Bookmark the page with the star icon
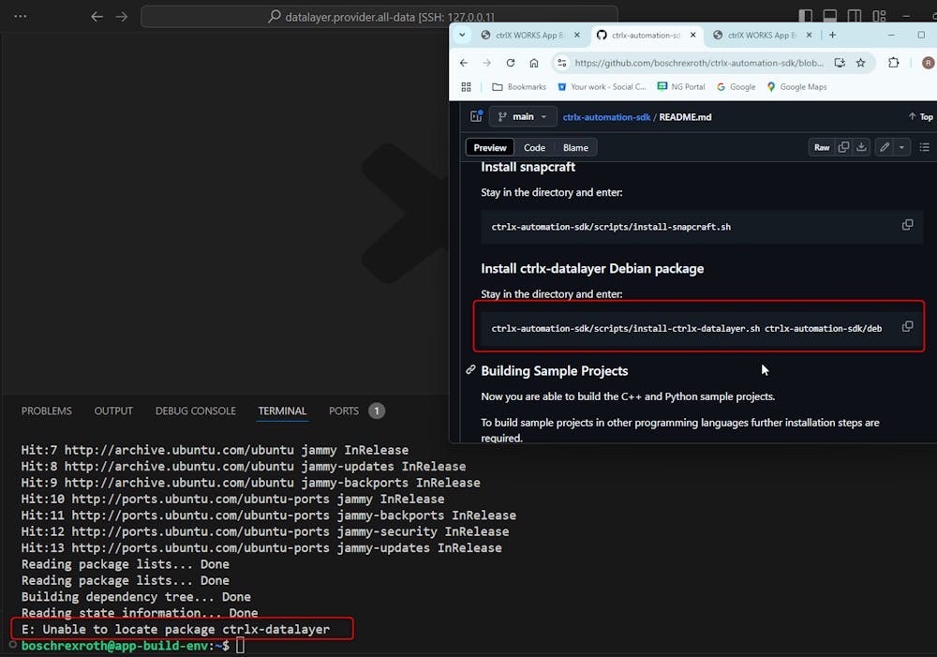Image resolution: width=937 pixels, height=657 pixels. (x=861, y=63)
